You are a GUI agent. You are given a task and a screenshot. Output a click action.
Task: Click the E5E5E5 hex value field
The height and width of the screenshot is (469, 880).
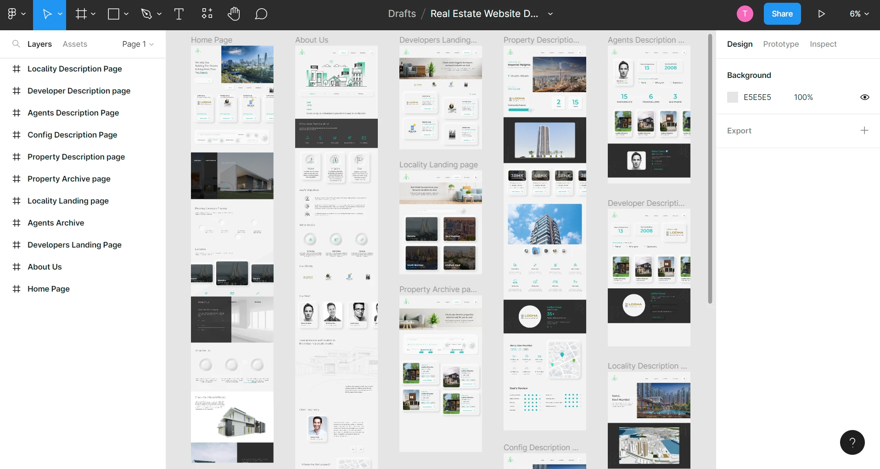(757, 97)
